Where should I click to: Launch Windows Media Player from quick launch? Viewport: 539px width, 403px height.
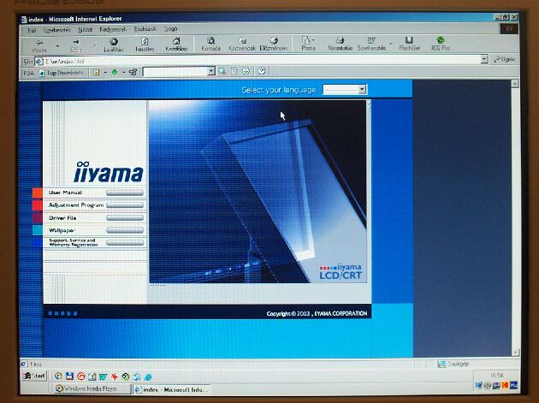pyautogui.click(x=58, y=376)
